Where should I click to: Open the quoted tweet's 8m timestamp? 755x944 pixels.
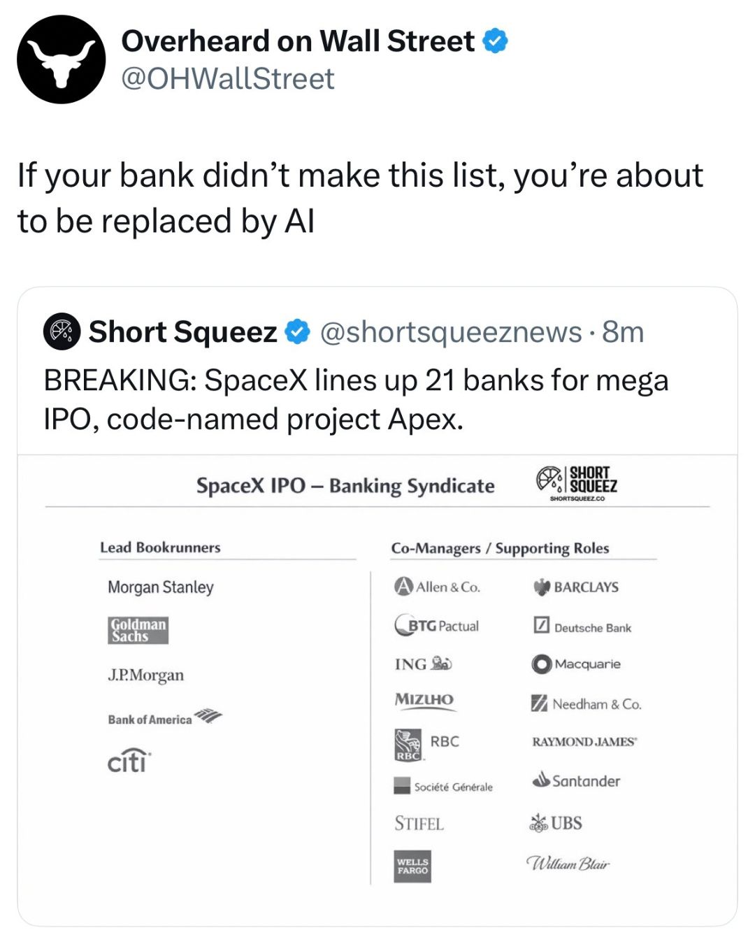[x=623, y=332]
